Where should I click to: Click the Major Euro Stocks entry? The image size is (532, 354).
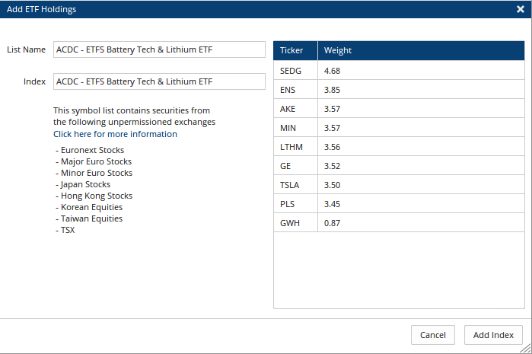[x=94, y=161]
